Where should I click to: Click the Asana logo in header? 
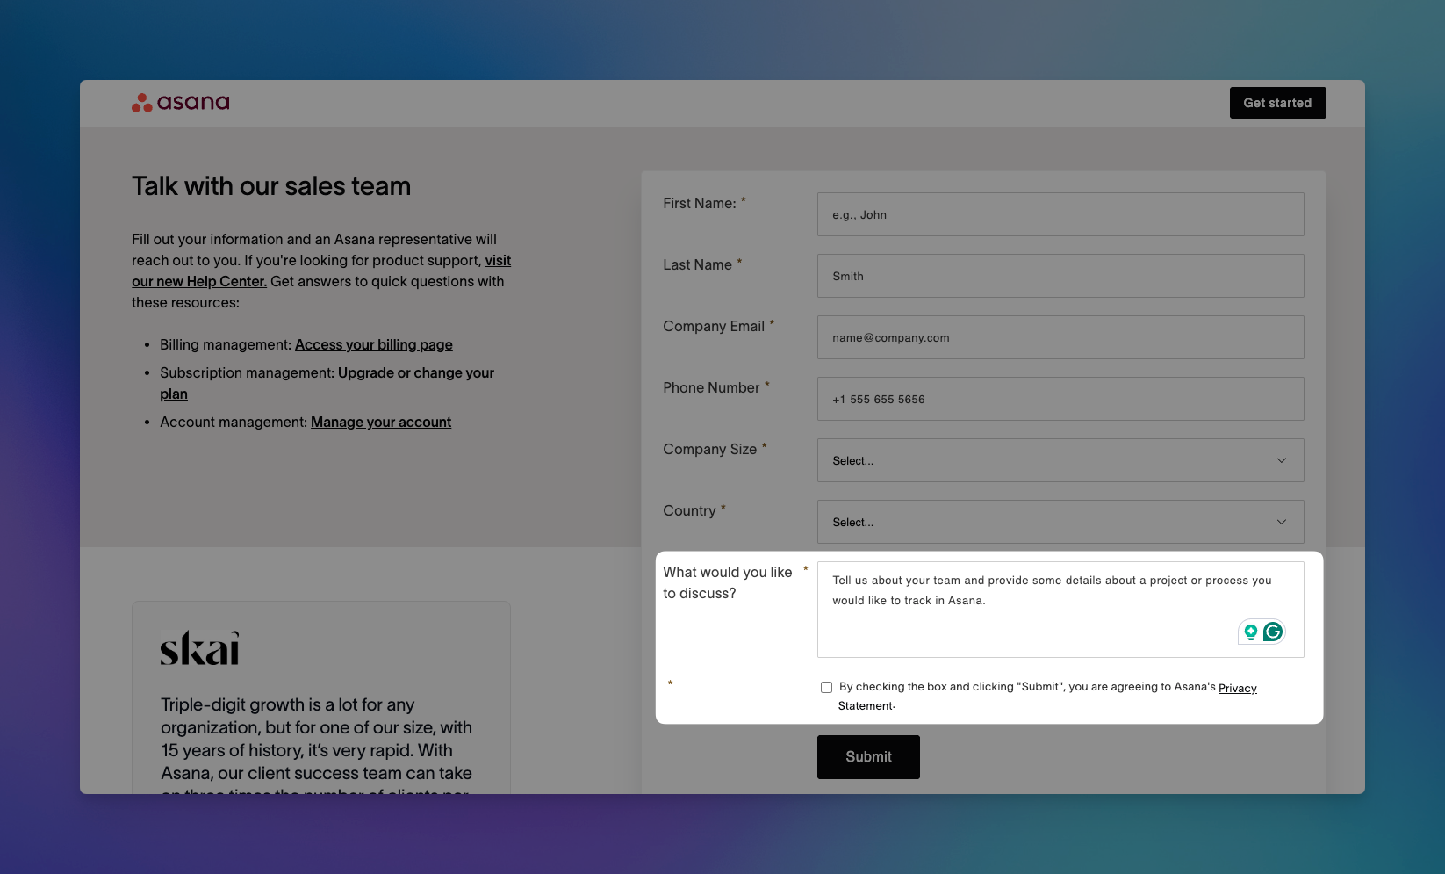(x=181, y=103)
